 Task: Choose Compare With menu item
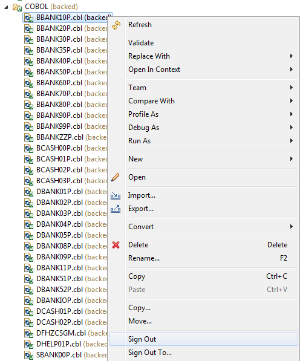tap(151, 101)
